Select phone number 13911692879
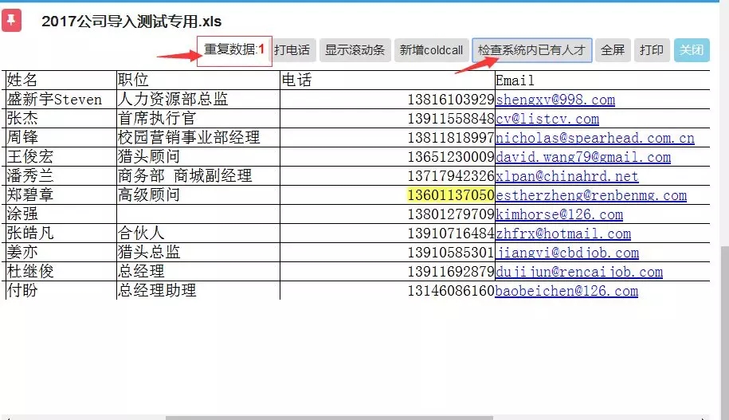 pyautogui.click(x=450, y=271)
